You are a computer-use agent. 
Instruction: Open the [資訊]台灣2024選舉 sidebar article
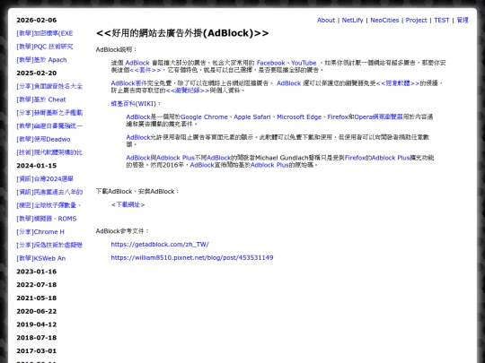(45, 179)
